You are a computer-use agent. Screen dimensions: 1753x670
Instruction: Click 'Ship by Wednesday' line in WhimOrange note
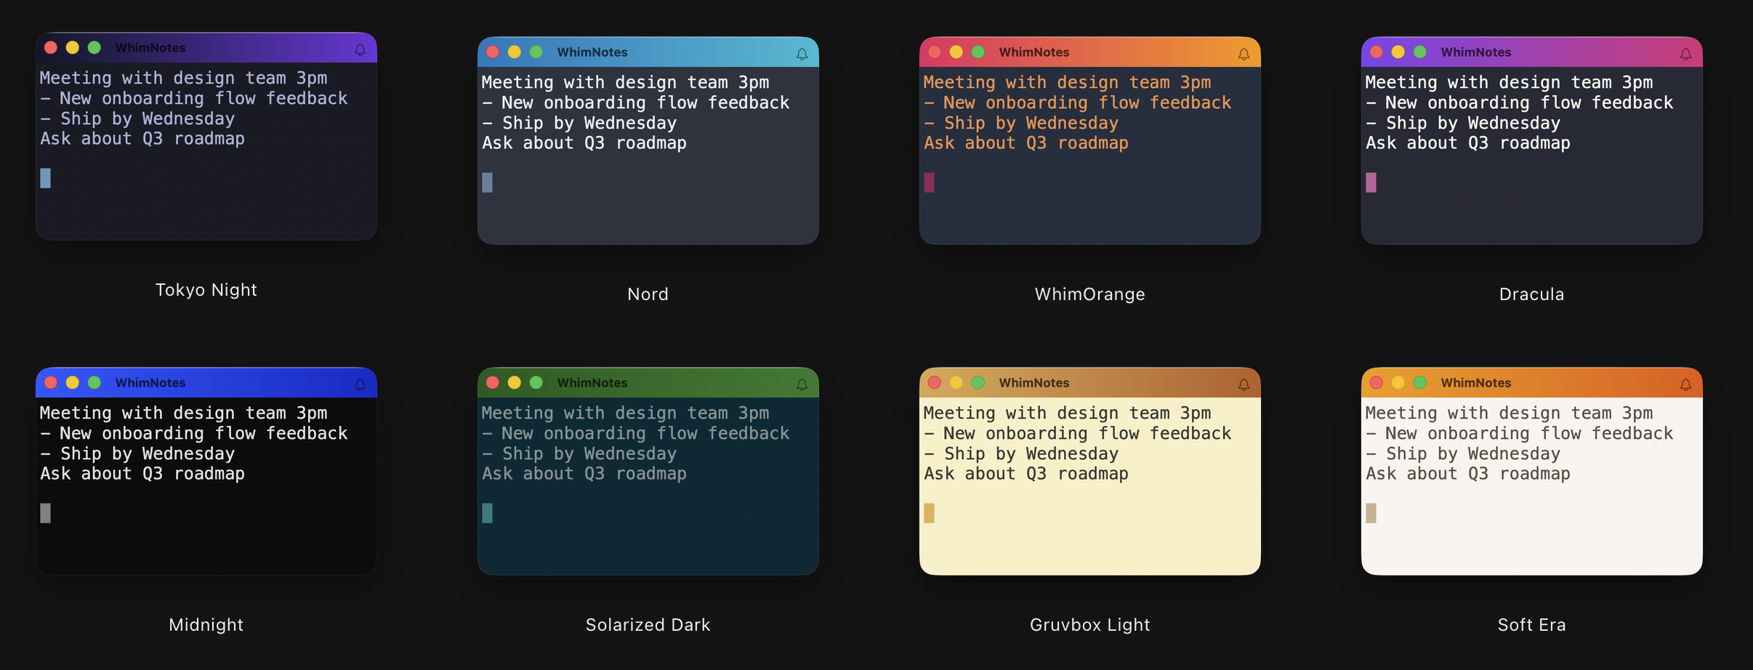[1031, 123]
